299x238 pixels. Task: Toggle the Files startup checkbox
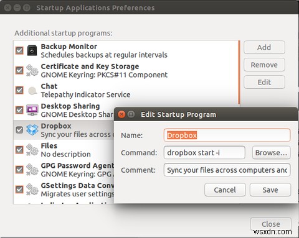tap(19, 150)
